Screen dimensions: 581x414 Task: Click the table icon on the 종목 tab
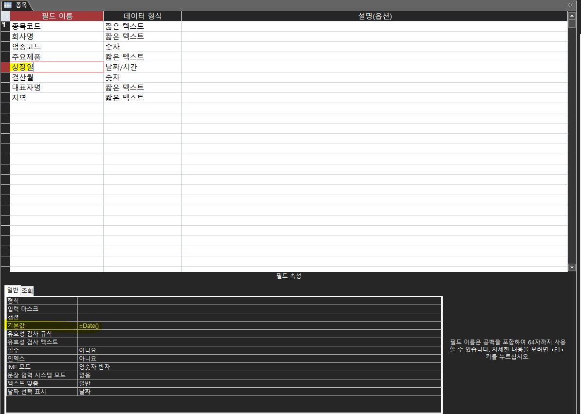(8, 5)
